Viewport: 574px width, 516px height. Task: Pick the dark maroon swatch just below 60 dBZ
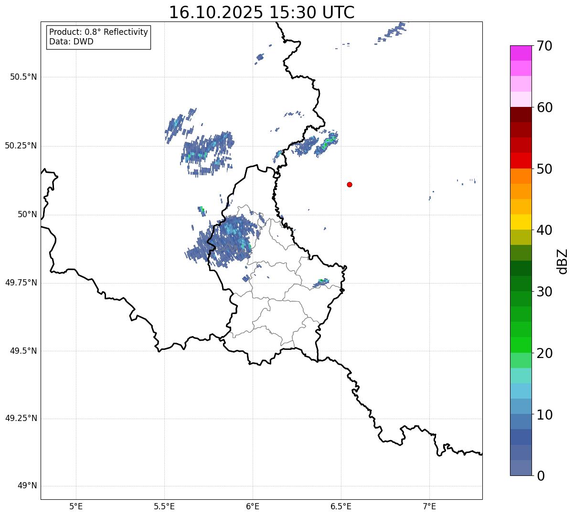pos(521,115)
